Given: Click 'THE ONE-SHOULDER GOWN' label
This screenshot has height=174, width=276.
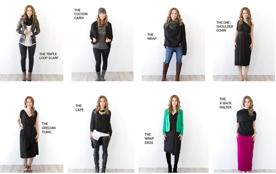Looking at the screenshot, I should click(225, 26).
